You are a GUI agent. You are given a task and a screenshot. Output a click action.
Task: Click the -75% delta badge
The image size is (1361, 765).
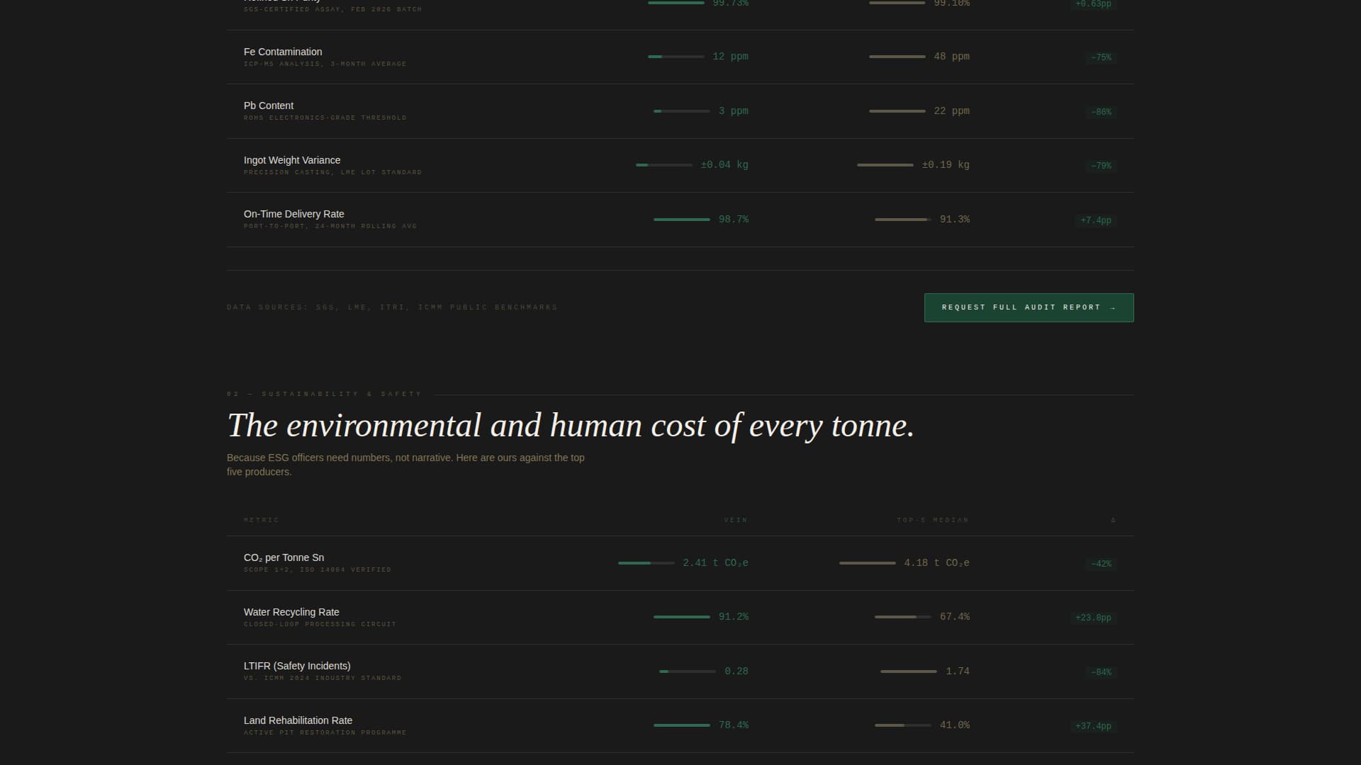[x=1101, y=57]
